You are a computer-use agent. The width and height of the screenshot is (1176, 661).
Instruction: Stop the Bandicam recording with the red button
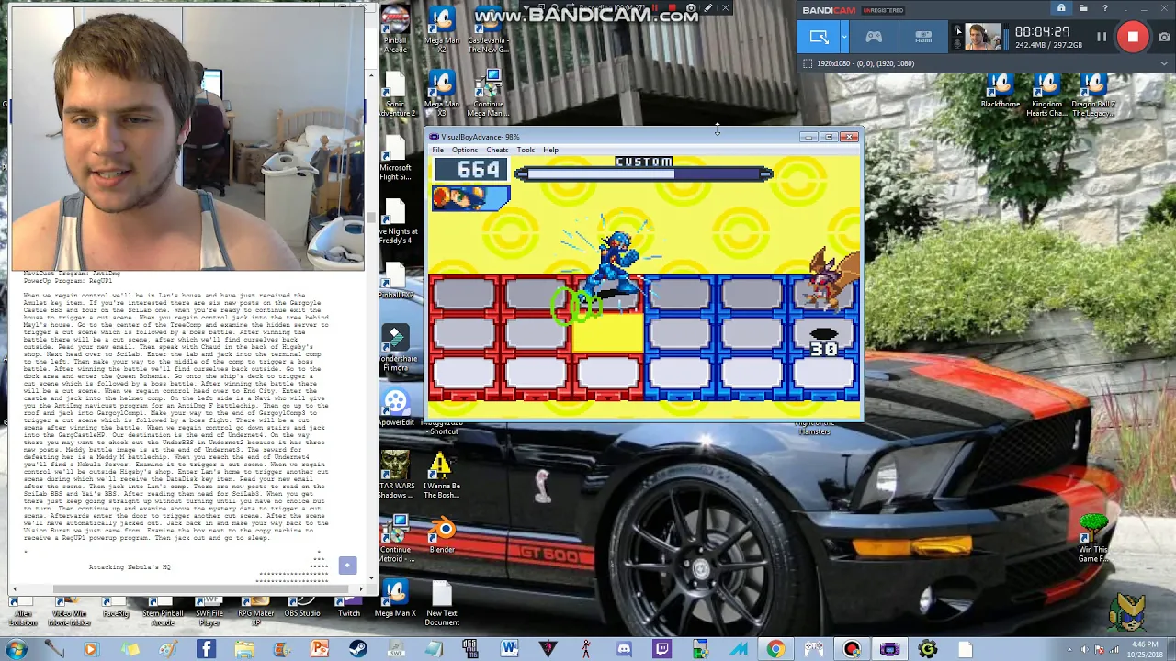click(x=1133, y=37)
